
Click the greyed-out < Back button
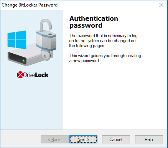54,139
